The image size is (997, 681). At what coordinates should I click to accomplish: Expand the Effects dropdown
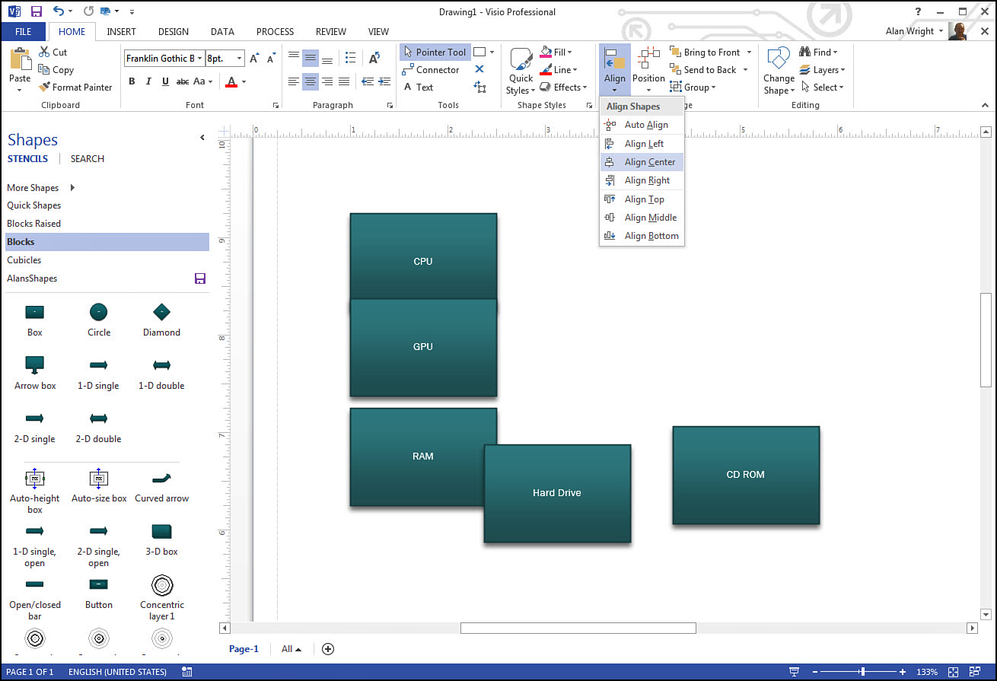pos(585,88)
